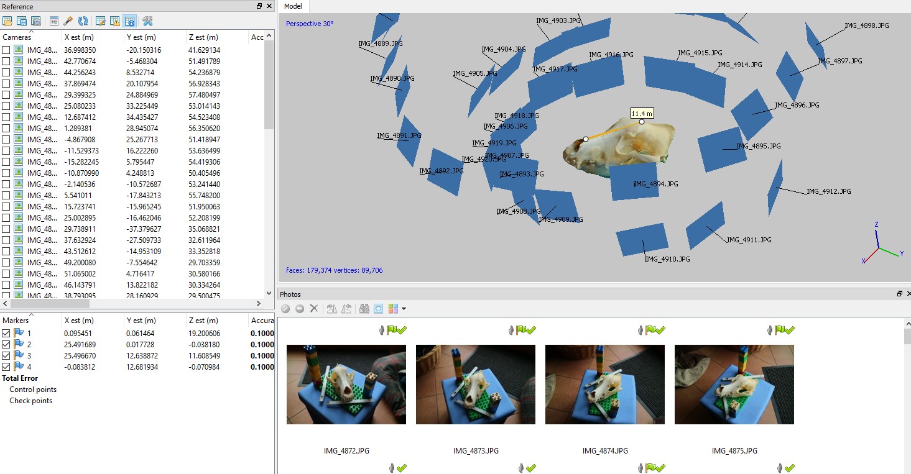Viewport: 911px width, 474px height.
Task: Select the IMG_4872.JPG photo thumbnail
Action: click(346, 385)
